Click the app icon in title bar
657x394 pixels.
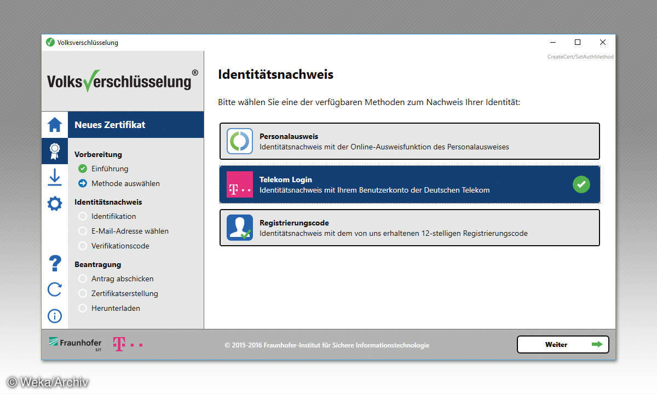coord(50,43)
